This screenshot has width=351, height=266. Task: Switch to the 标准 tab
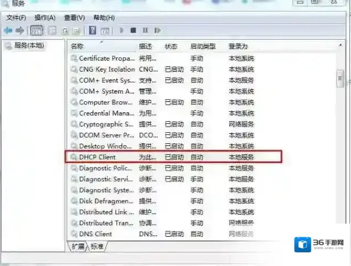[x=97, y=246]
